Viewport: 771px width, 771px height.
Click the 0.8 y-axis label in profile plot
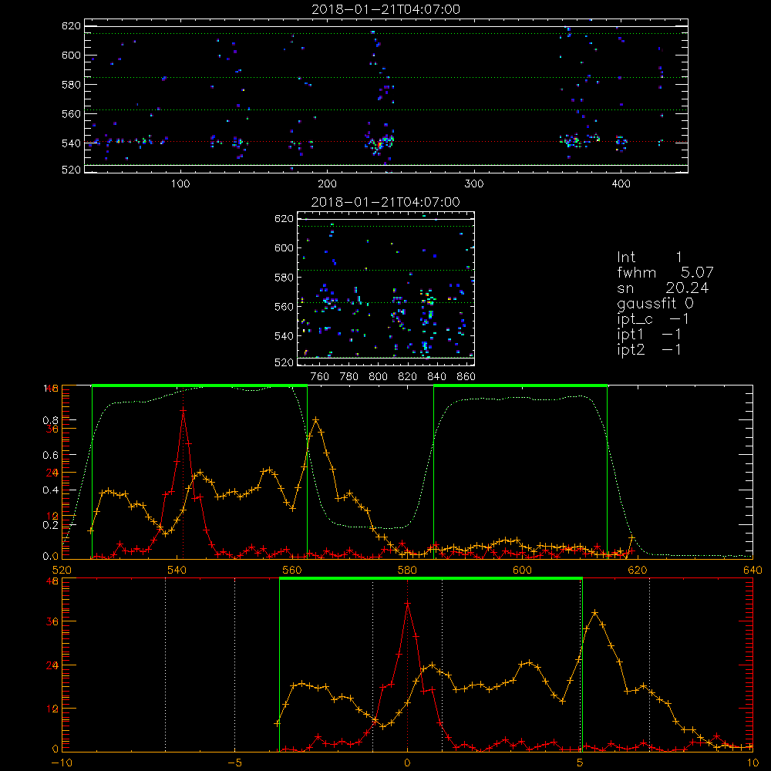click(50, 420)
